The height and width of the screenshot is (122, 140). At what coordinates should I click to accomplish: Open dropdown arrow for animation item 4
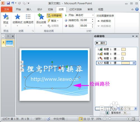134,63
